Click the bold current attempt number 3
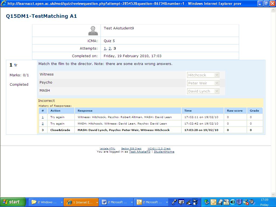276x207 pixels. tap(115, 49)
